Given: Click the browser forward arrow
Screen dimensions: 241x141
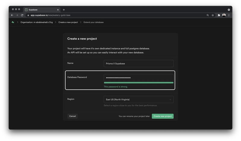Looking at the screenshot, I should click(17, 15).
